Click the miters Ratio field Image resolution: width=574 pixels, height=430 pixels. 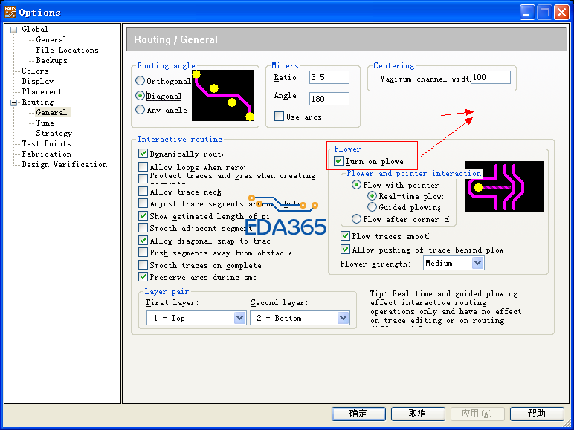pos(329,77)
